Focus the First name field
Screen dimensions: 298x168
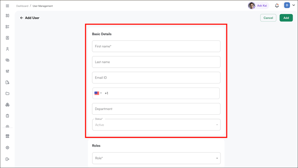(x=156, y=46)
